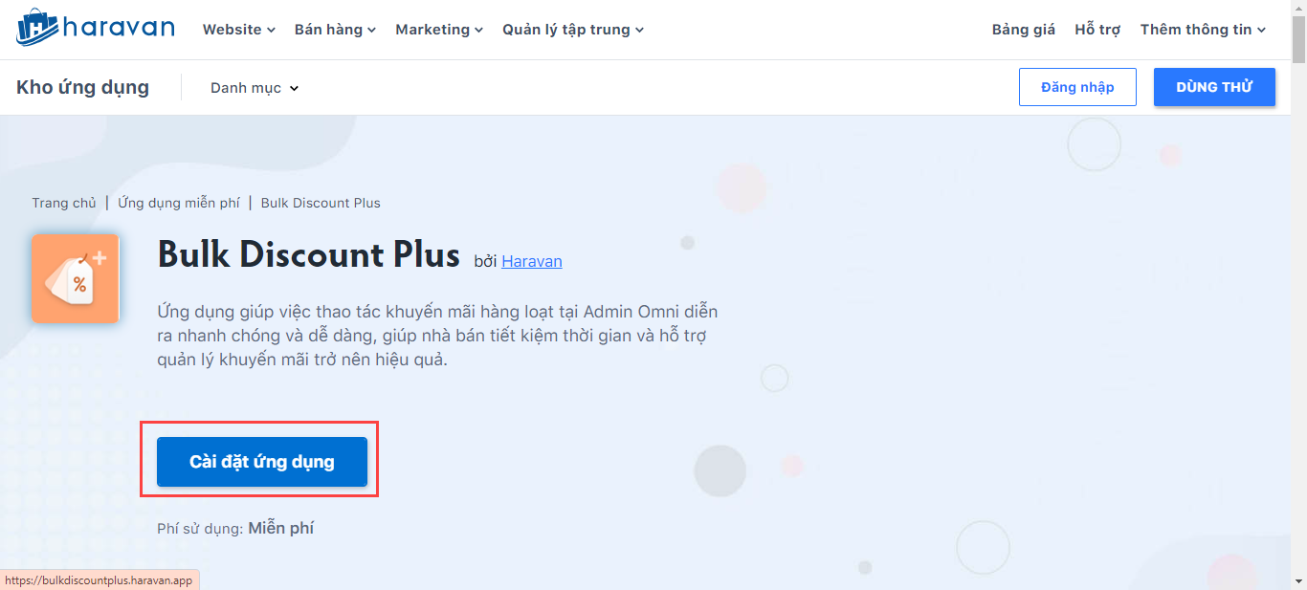Expand the Quản lý tập trung menu
This screenshot has height=590, width=1307.
pos(573,30)
